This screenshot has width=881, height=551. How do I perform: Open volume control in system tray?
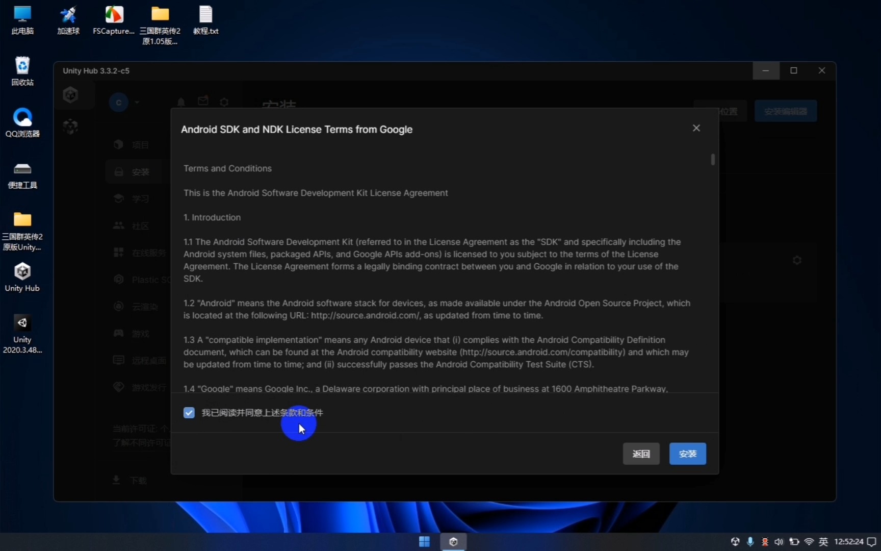[x=779, y=542]
